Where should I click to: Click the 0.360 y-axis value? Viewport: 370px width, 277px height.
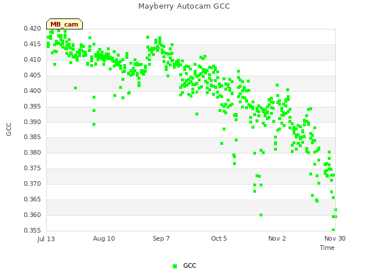(x=32, y=215)
